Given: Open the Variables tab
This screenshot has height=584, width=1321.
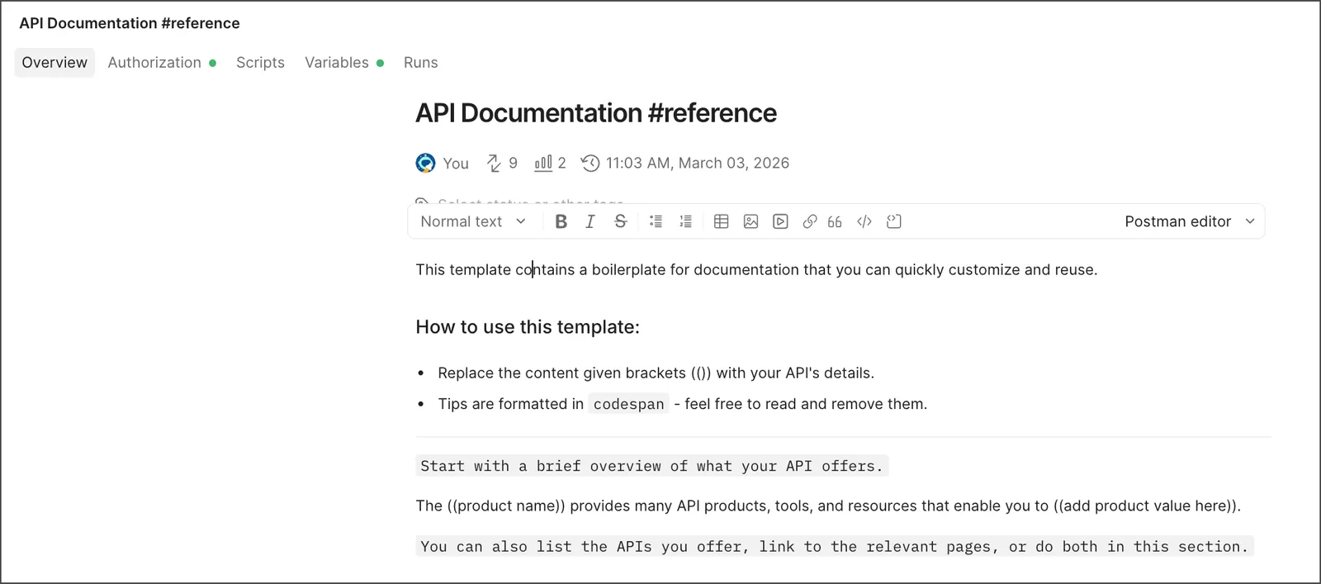Looking at the screenshot, I should (344, 63).
